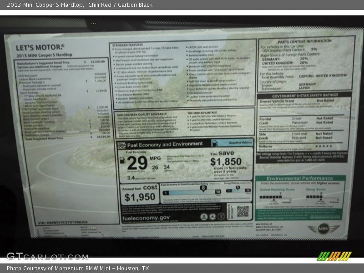Viewport: 364px width, 273px height.
Task: Click "2013 MINI Cooper S Hardtop" on the sticker
Action: pos(44,55)
